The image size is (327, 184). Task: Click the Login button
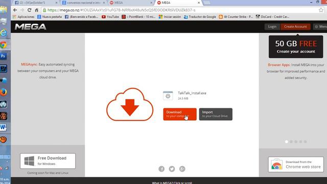tap(272, 27)
